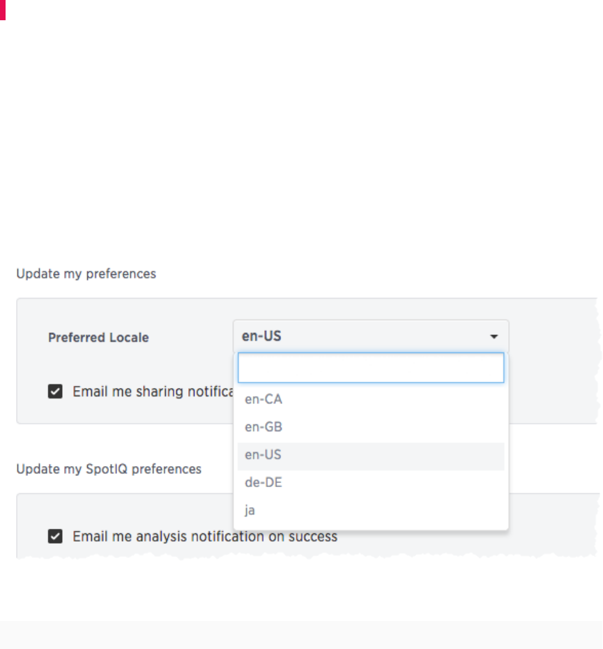Screen dimensions: 603x649
Task: Click the pink marker at top-left corner
Action: [3, 10]
